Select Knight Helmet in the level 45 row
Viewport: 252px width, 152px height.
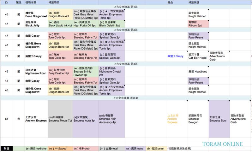198,14
